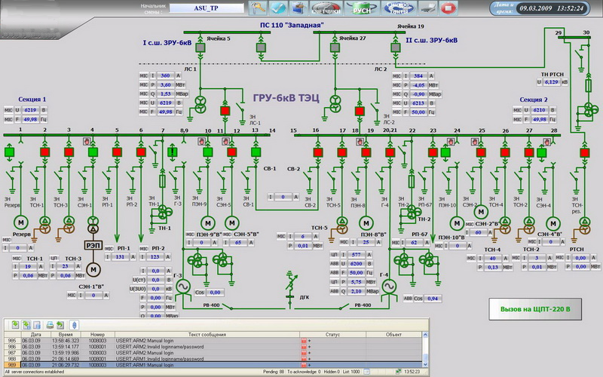Click print icon in alarm list toolbar
Viewport: 603px width, 377px height.
click(50, 325)
